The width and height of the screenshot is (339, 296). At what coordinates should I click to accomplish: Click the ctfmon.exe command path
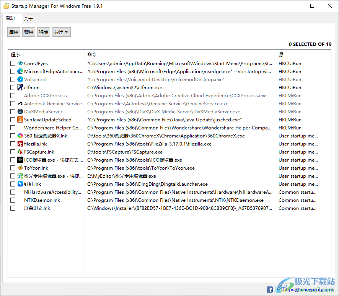click(x=125, y=87)
